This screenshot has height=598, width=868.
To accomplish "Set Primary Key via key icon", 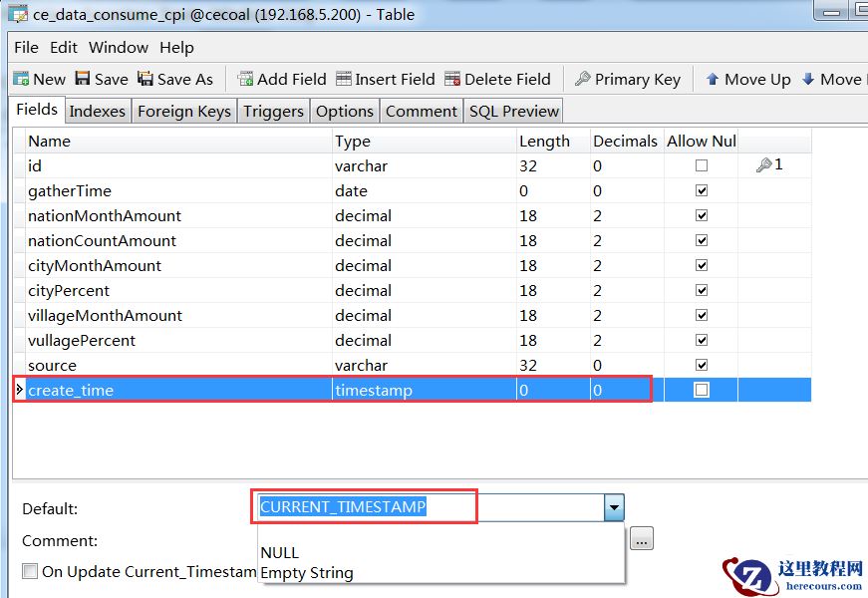I will coord(583,80).
